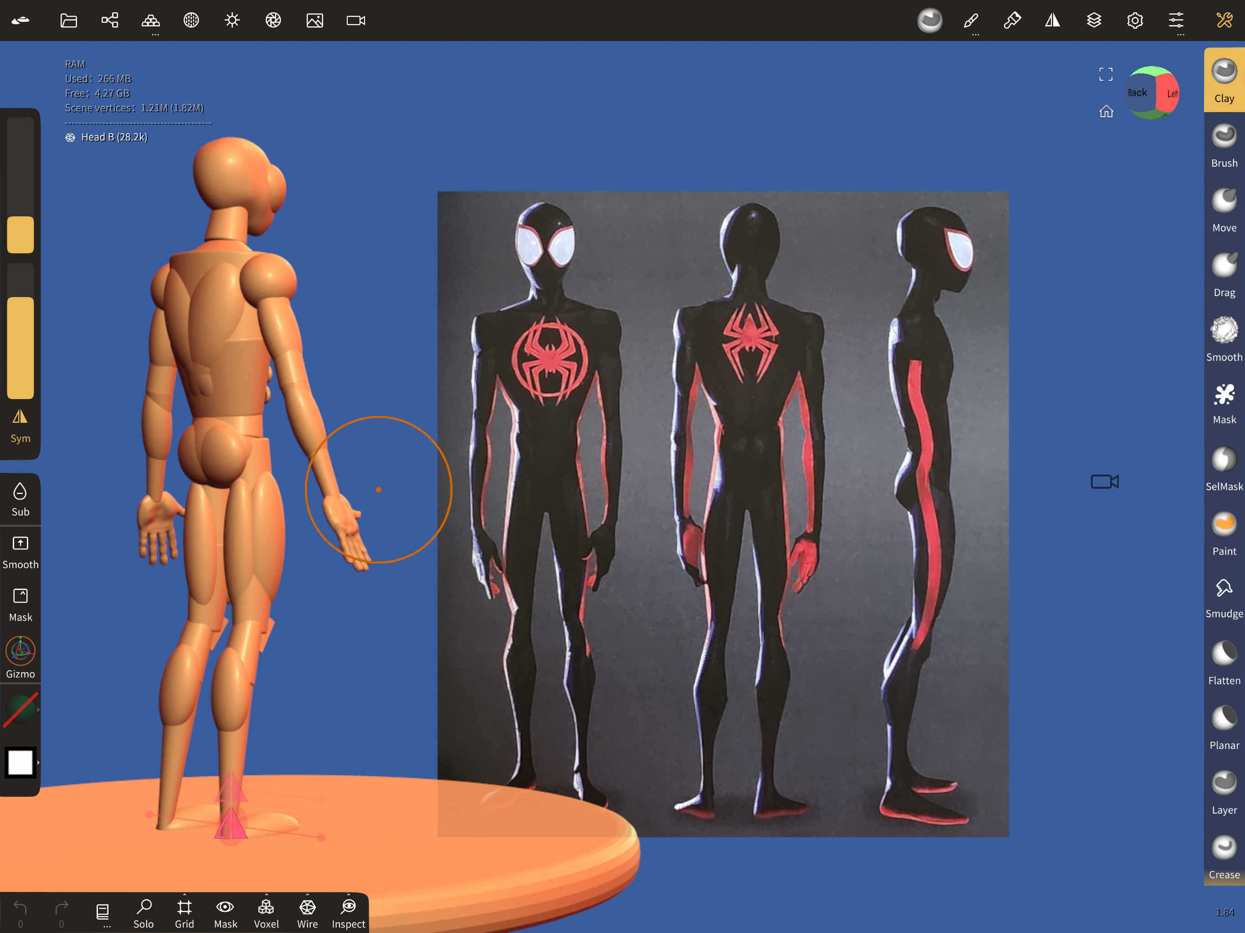Select the Crease tool
The height and width of the screenshot is (933, 1245).
[x=1224, y=857]
